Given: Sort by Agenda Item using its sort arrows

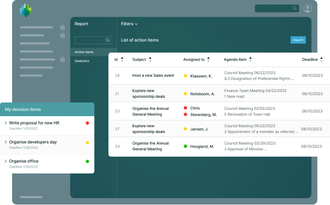Looking at the screenshot, I should 251,59.
